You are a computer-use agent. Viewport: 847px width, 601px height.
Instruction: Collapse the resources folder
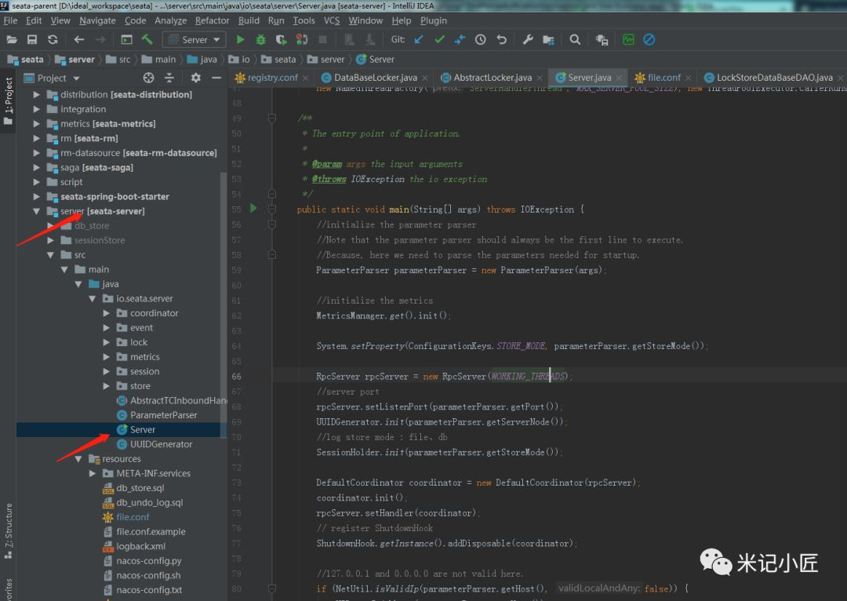pos(78,459)
